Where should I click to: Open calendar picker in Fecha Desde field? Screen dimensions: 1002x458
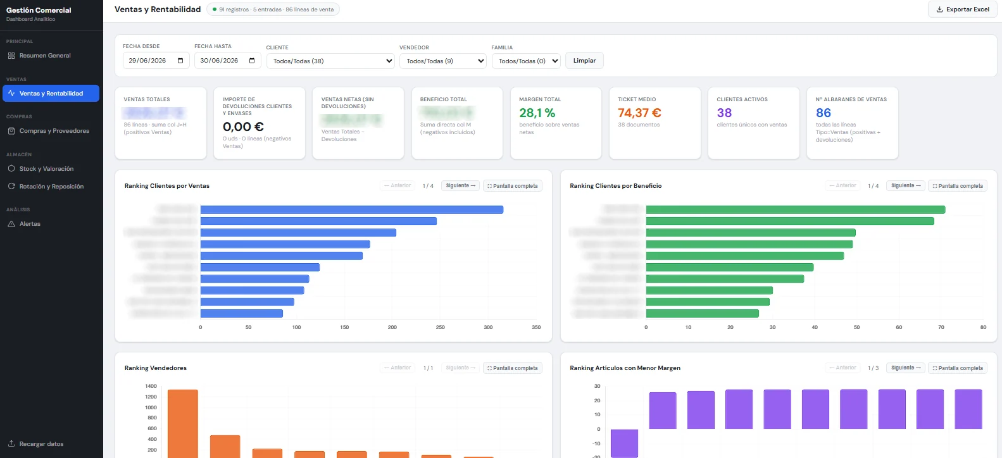click(180, 61)
